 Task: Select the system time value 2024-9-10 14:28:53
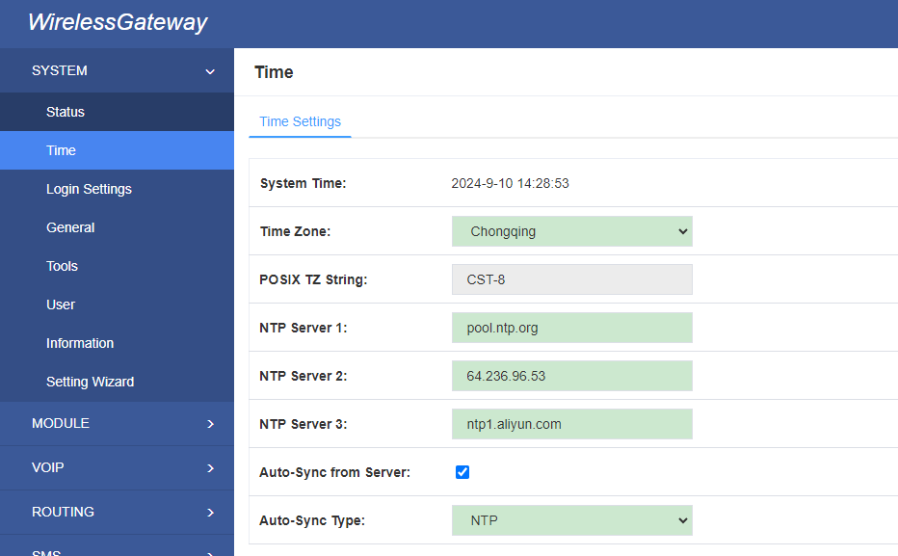511,183
